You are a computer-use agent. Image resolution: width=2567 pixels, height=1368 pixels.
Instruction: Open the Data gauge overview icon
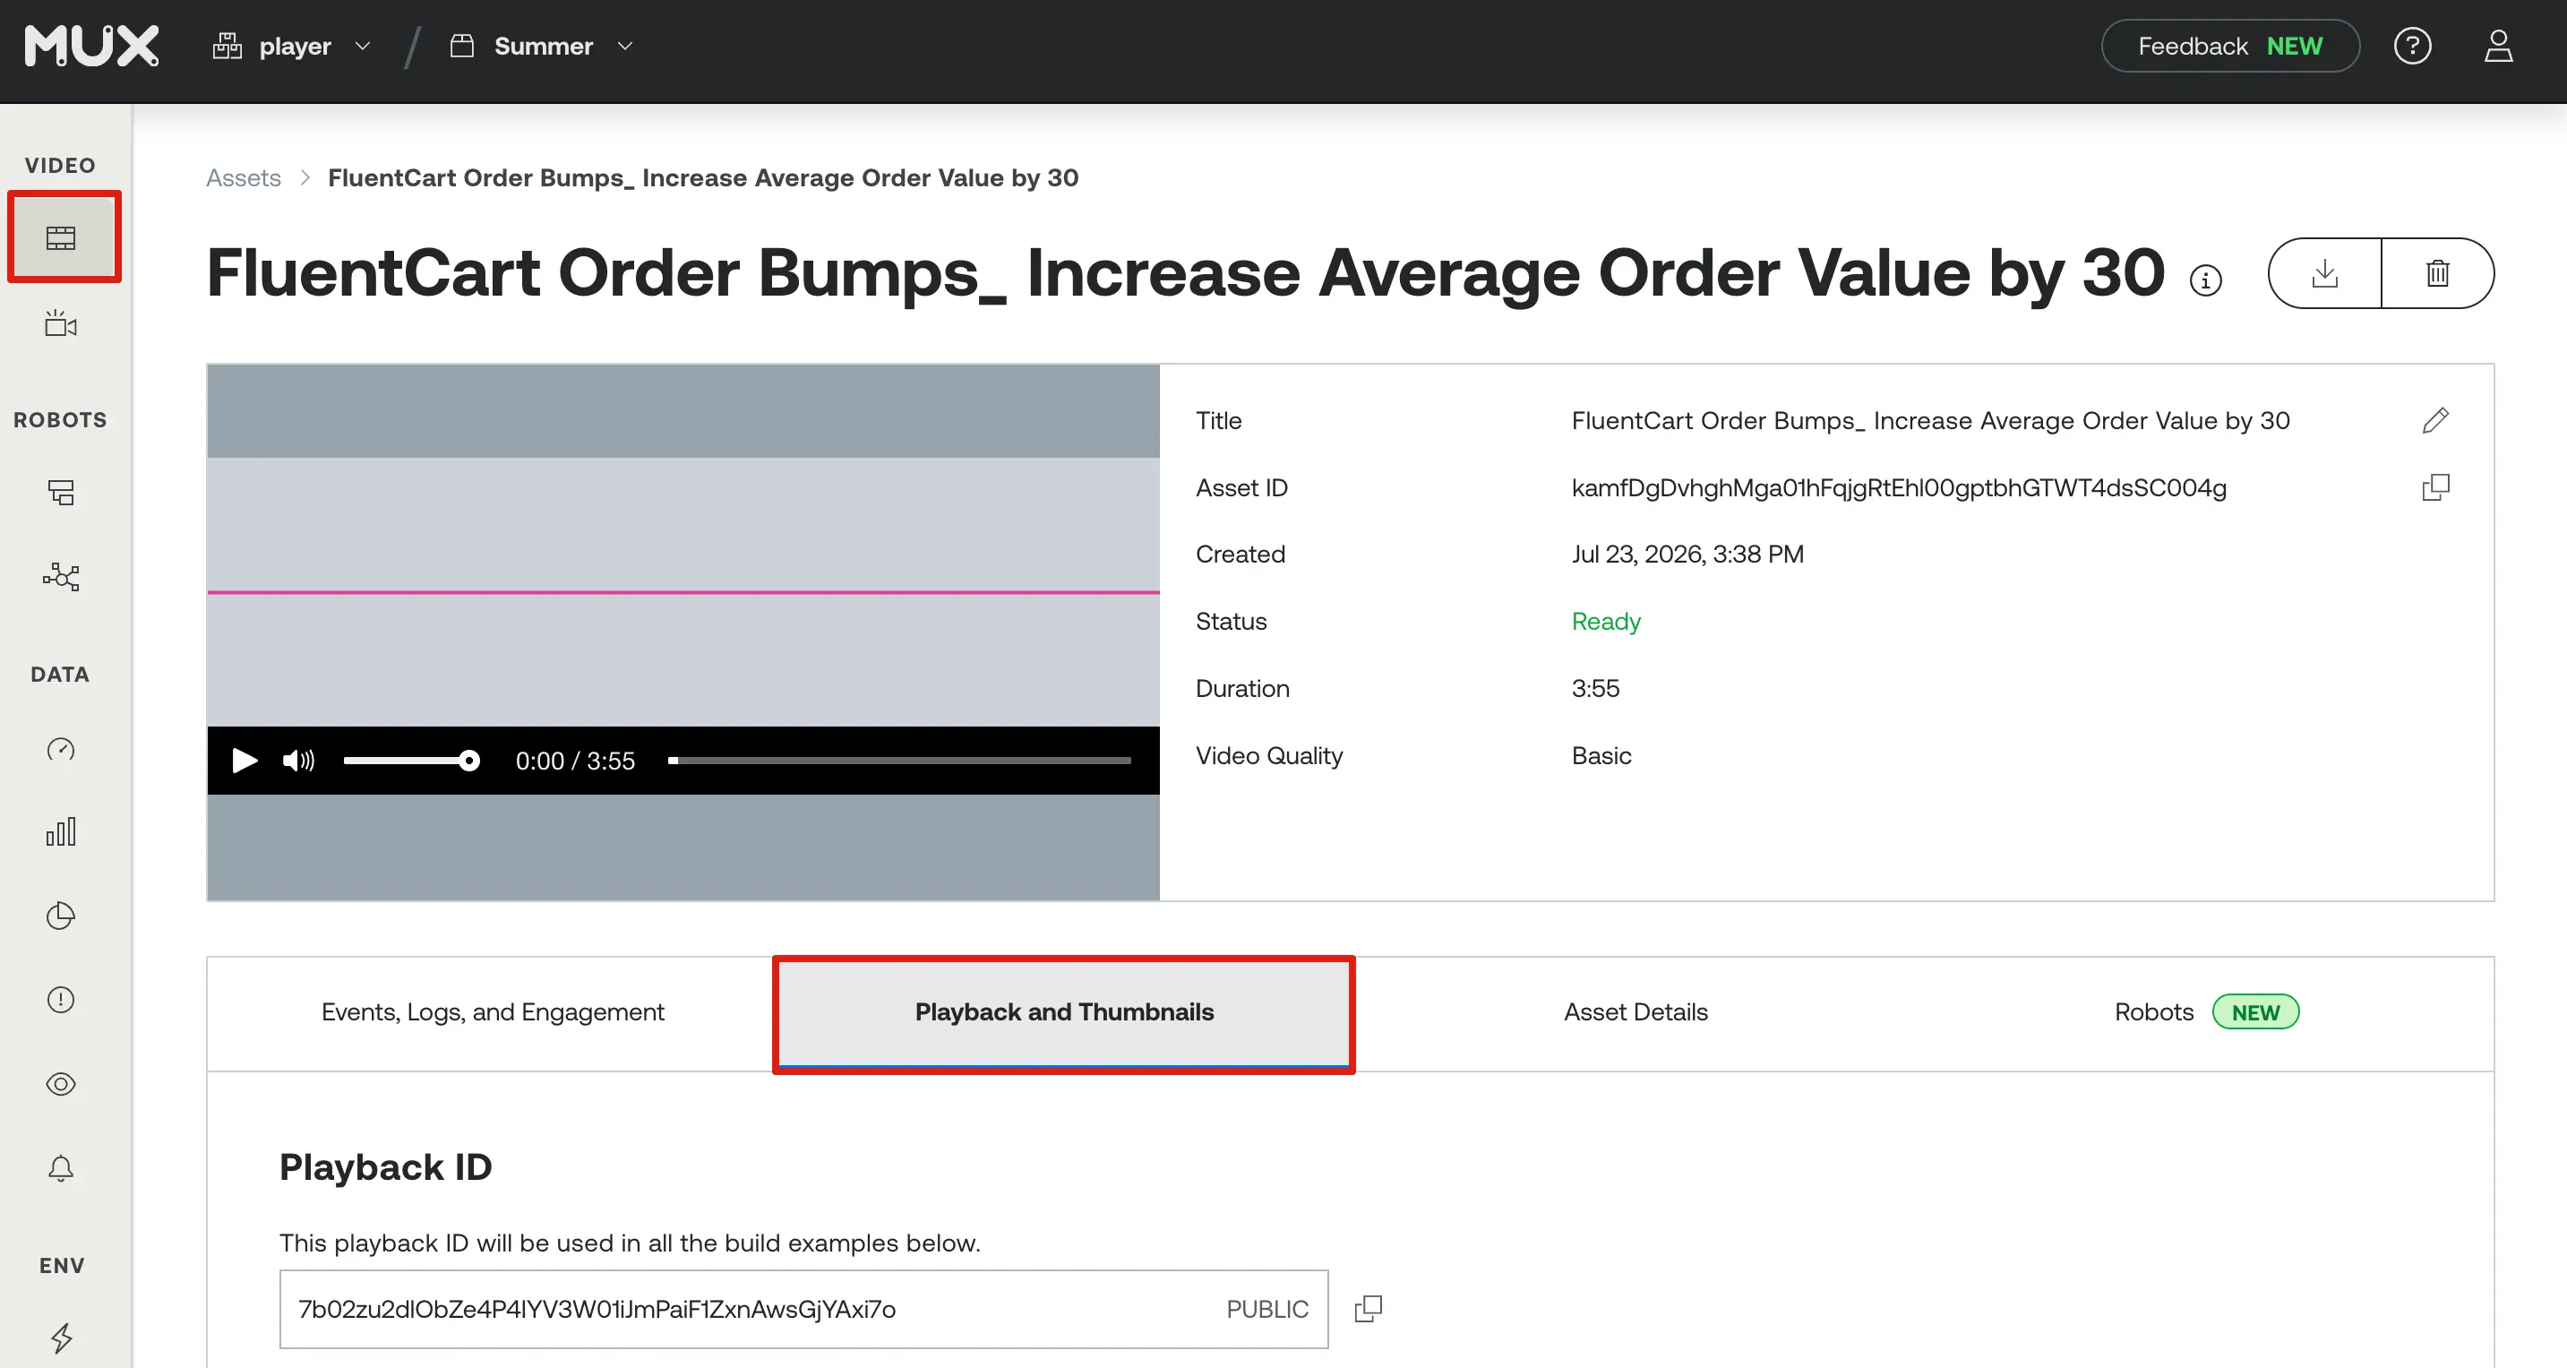pos(61,749)
